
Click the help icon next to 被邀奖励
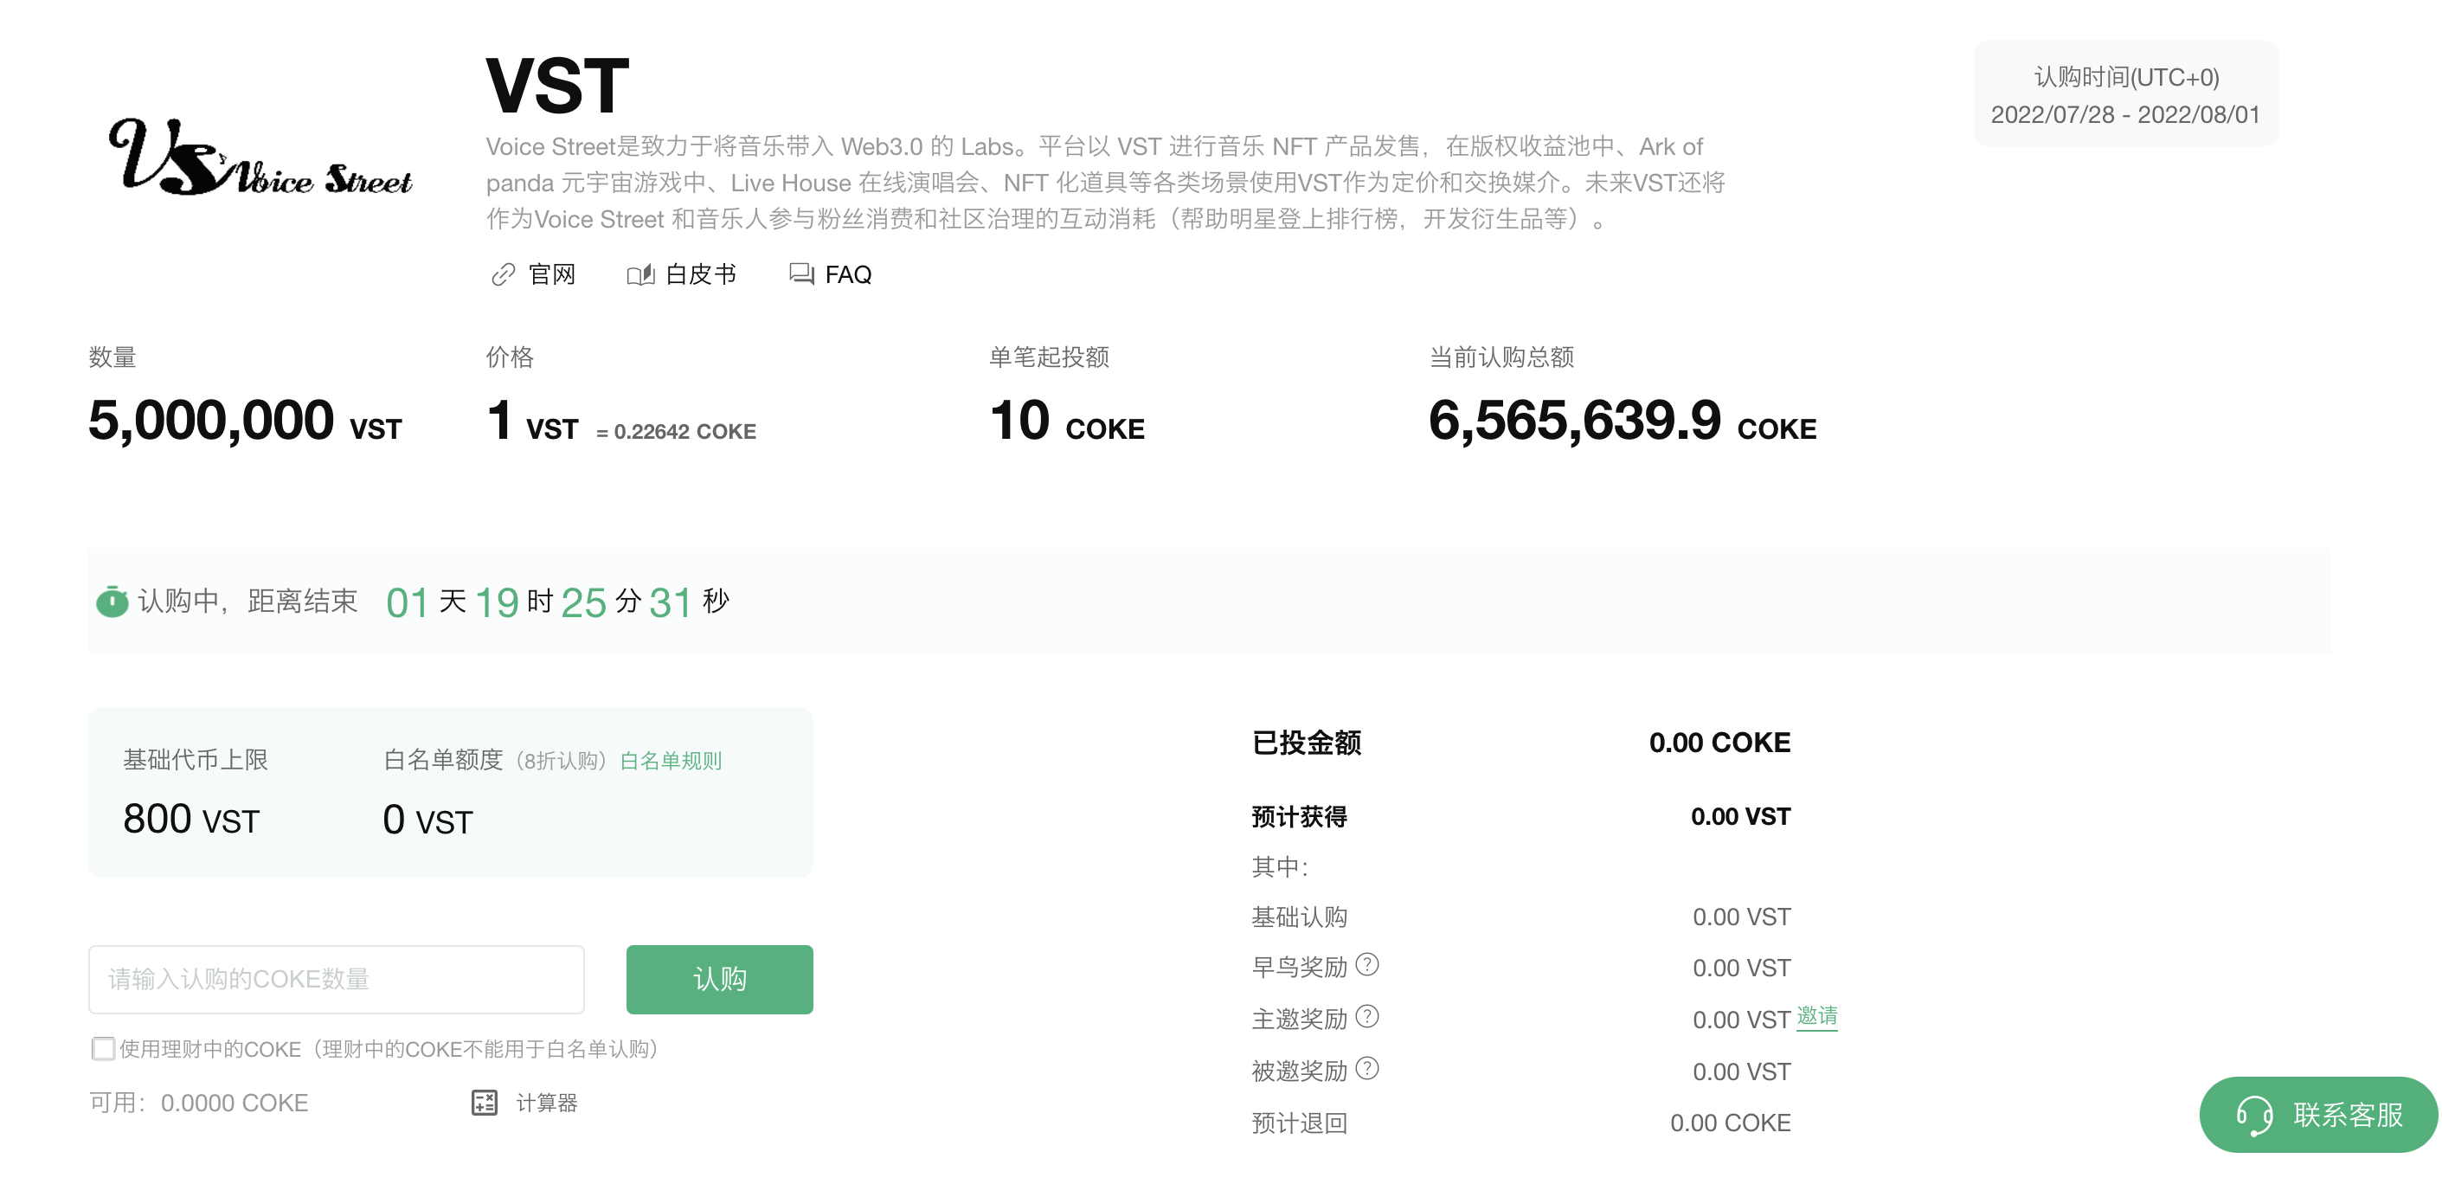(x=1367, y=1069)
